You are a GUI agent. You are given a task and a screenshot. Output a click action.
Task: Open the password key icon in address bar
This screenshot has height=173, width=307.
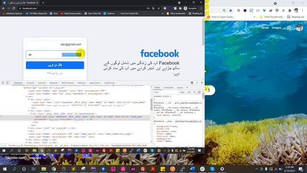point(148,8)
